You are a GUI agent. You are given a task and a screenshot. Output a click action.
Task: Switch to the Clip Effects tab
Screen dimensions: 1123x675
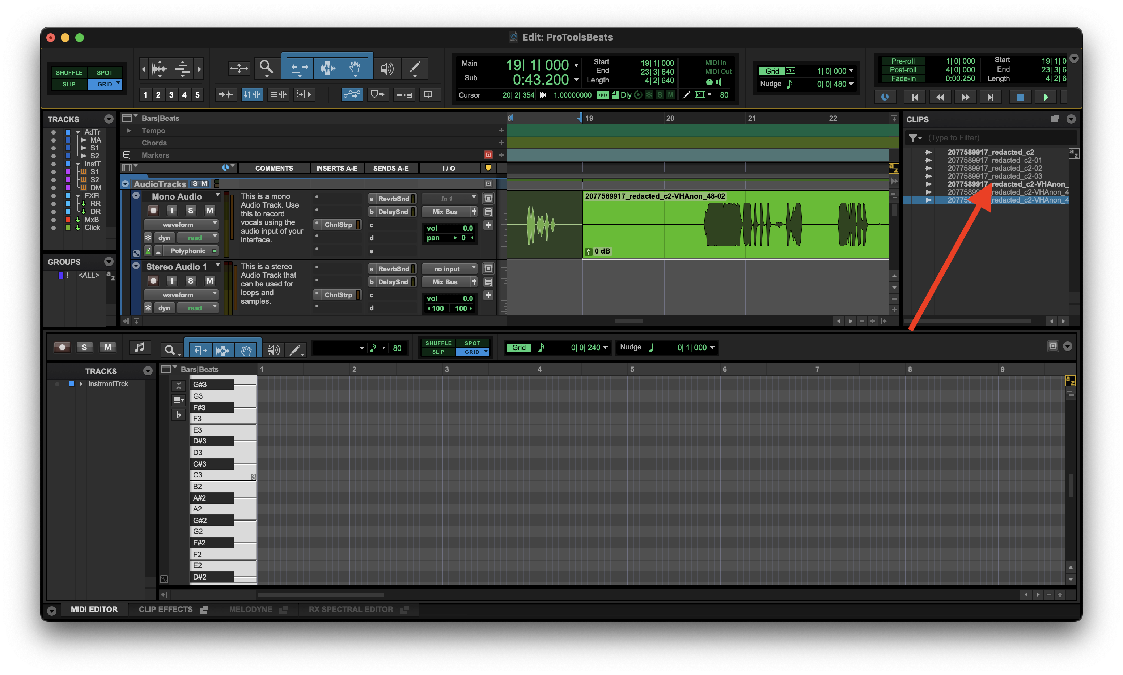coord(166,610)
